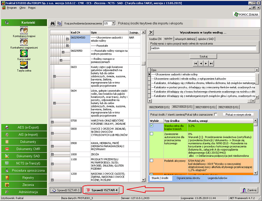Screen dimensions: 262x201
Task: Click the binoculars search icon
Action: tap(52, 23)
